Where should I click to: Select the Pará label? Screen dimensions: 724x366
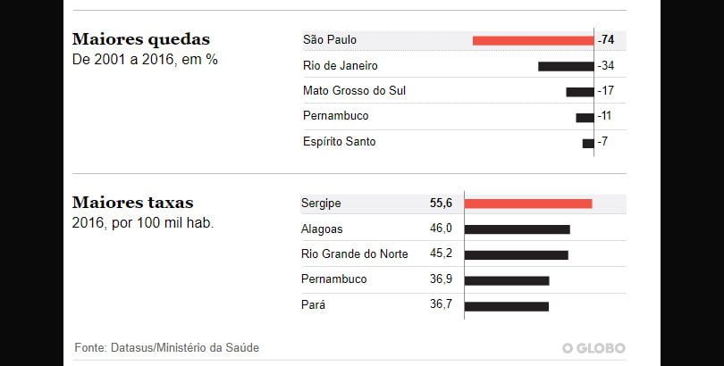314,305
